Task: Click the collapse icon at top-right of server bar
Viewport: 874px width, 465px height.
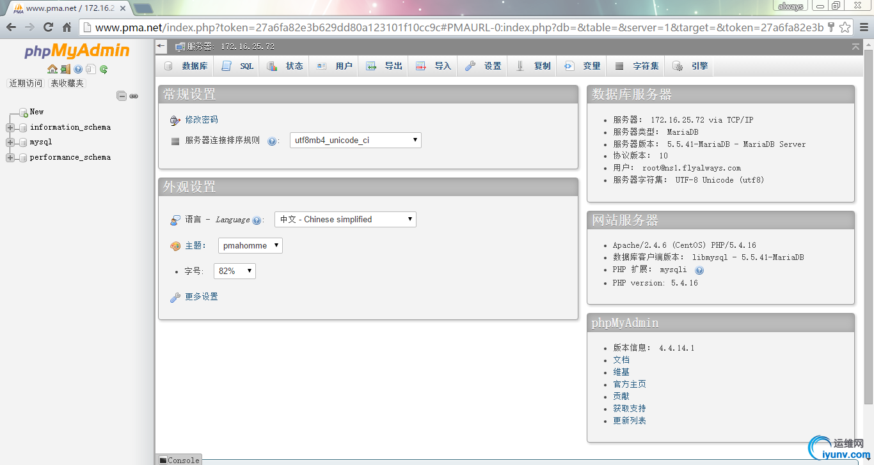Action: [x=855, y=47]
